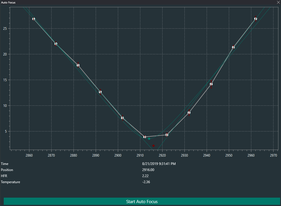
Task: Select the lowest measured point at position 2912
Action: pyautogui.click(x=145, y=137)
